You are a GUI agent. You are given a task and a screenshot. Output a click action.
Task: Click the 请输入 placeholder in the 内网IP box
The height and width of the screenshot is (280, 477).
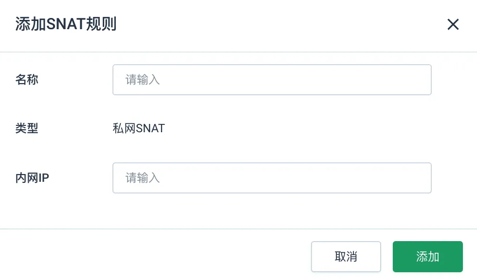[143, 178]
